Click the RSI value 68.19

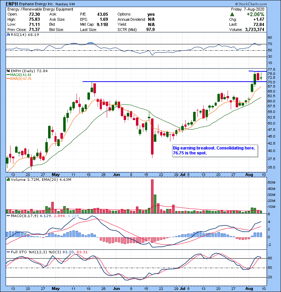(x=33, y=34)
